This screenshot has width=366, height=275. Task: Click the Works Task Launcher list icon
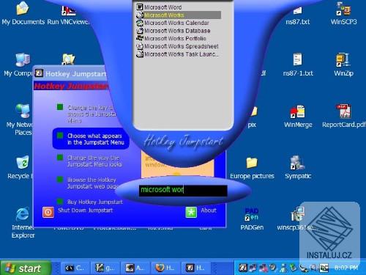coord(140,54)
